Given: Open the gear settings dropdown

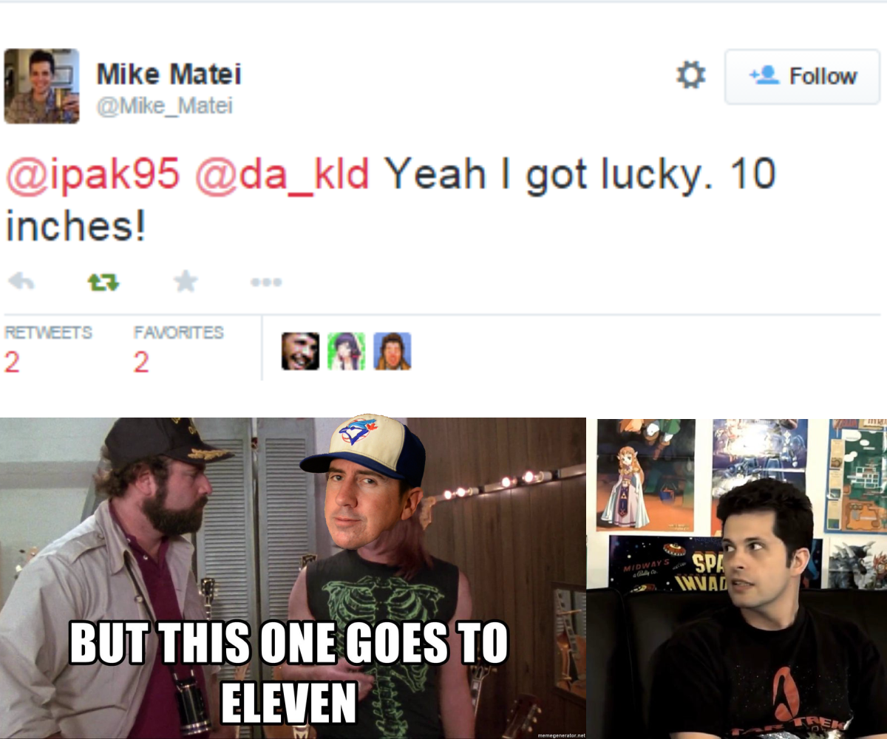Looking at the screenshot, I should (691, 75).
